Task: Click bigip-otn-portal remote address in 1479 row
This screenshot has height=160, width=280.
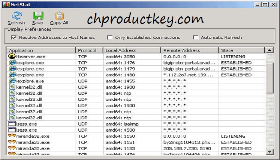Action: click(x=189, y=69)
